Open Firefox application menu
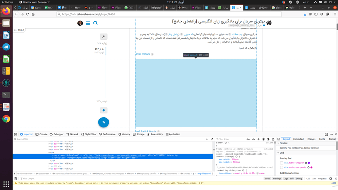The height and width of the screenshot is (190, 338). click(335, 14)
